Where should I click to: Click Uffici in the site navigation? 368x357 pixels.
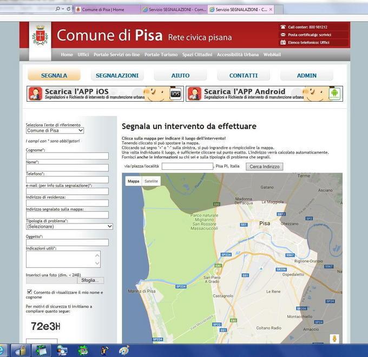tap(83, 55)
